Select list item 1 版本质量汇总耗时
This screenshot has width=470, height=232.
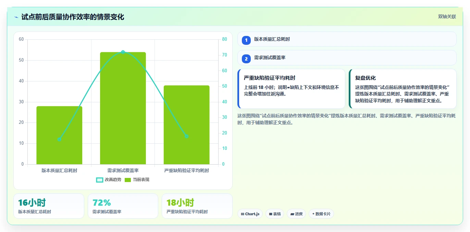coord(347,39)
